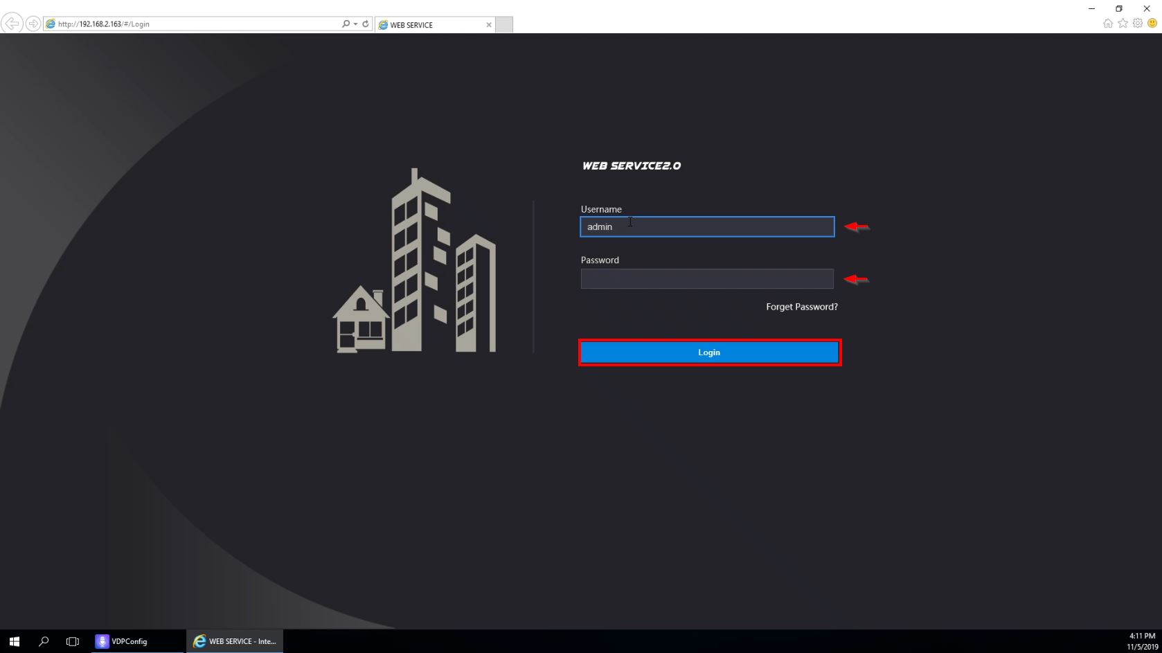This screenshot has width=1162, height=653.
Task: Click the Refresh page icon
Action: pos(366,24)
